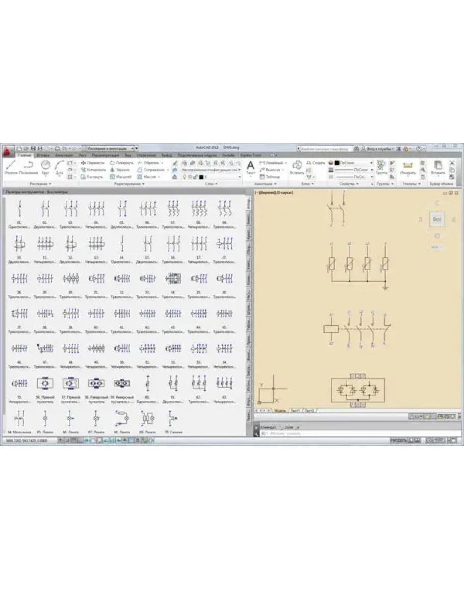Activate the Rotate (Повернуть) tool
Image resolution: width=464 pixels, height=589 pixels.
(121, 163)
